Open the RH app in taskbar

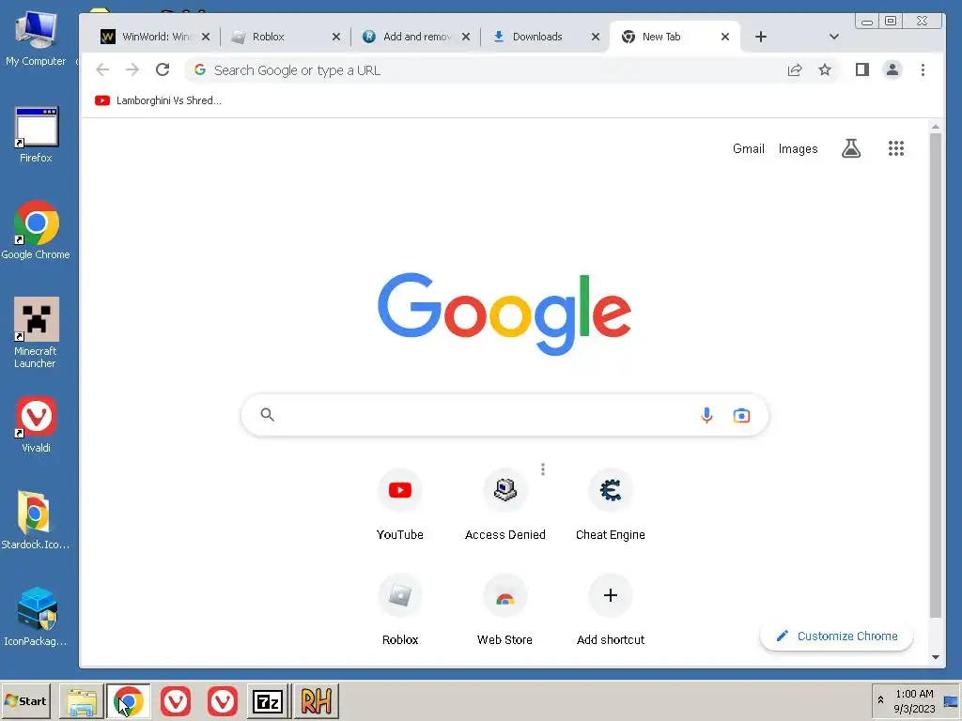pyautogui.click(x=317, y=700)
